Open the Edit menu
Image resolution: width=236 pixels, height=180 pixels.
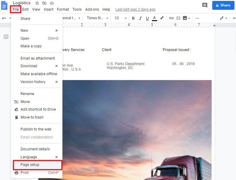(x=25, y=9)
